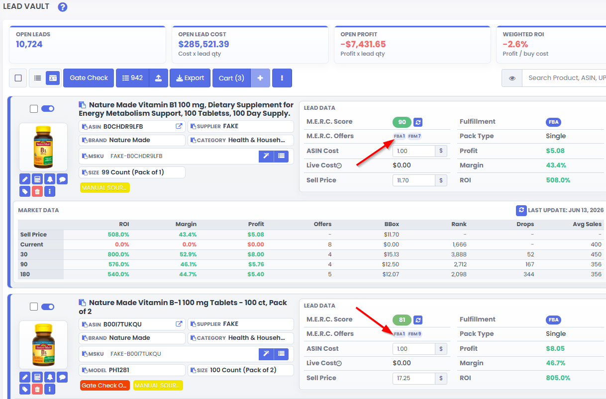Viewport: 606px width, 399px height.
Task: Copy the brand for ASIN B0CHDR9LFB
Action: [x=85, y=140]
